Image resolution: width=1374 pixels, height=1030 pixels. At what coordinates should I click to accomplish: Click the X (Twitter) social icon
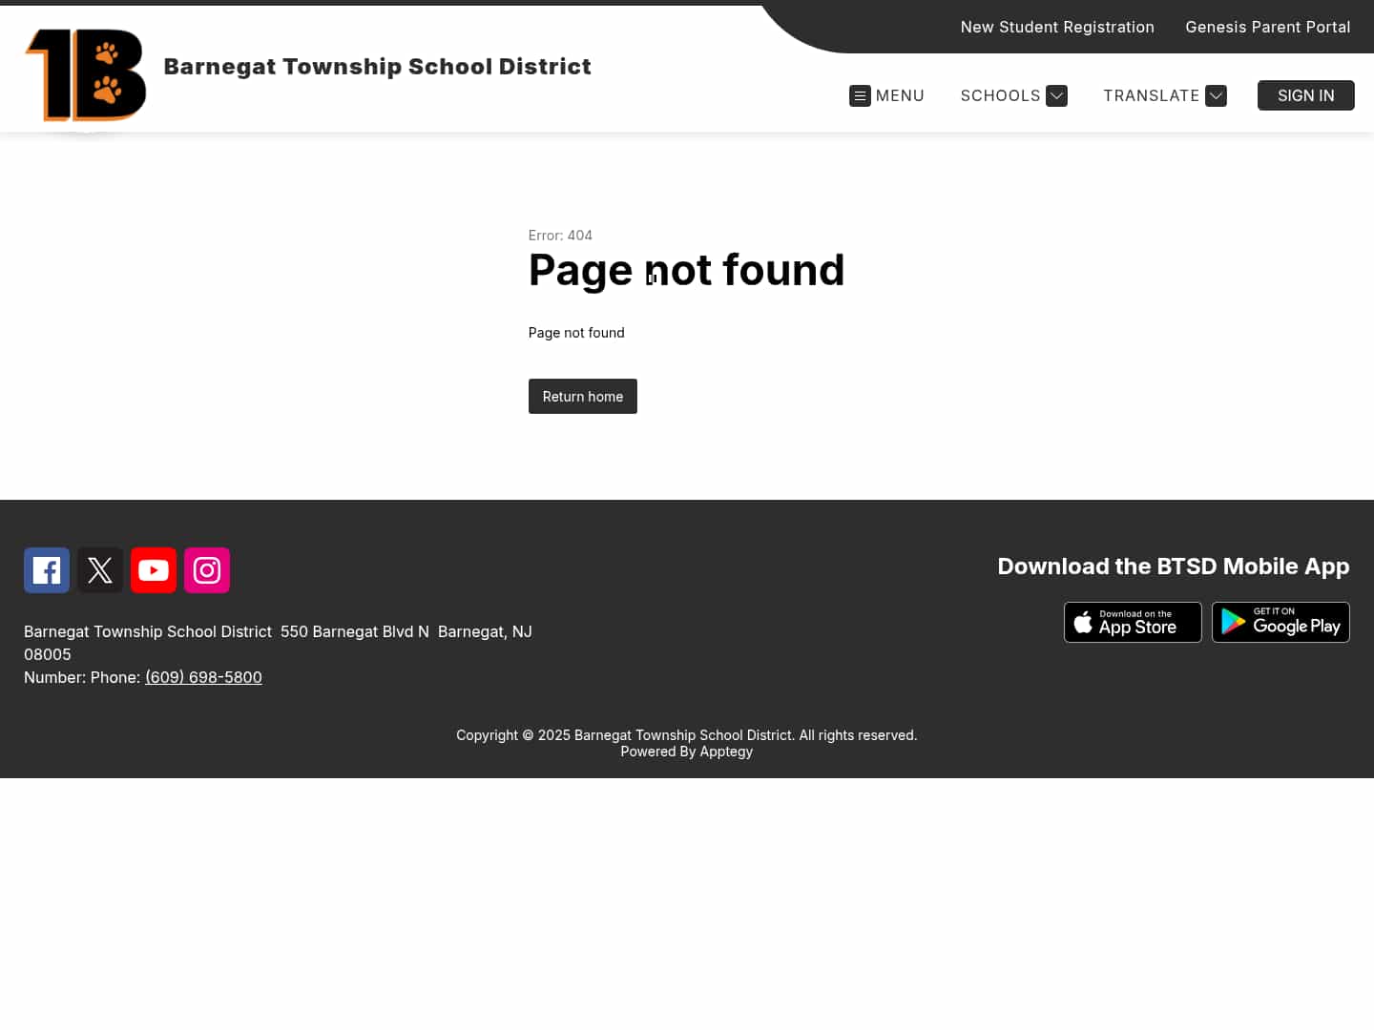(x=99, y=569)
